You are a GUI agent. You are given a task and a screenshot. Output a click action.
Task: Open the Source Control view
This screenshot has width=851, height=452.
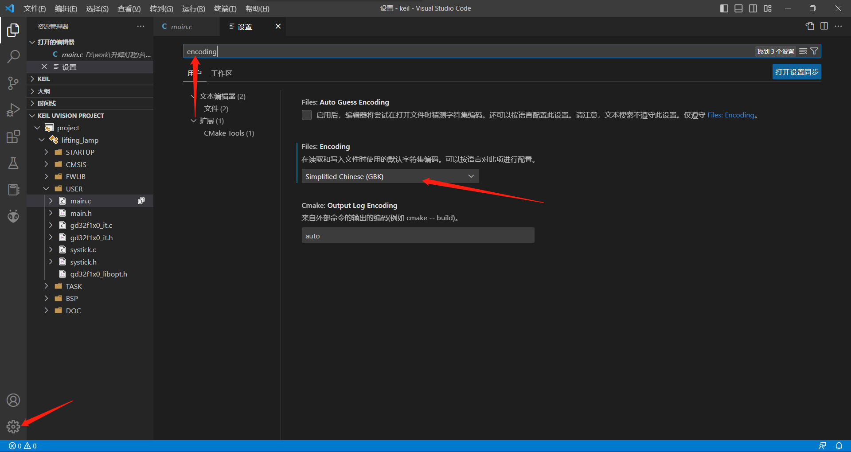pyautogui.click(x=13, y=83)
